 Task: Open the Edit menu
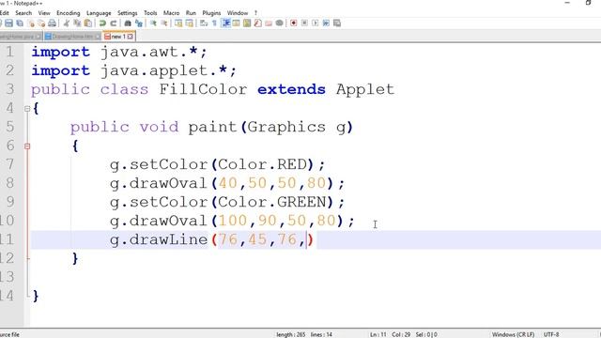4,13
